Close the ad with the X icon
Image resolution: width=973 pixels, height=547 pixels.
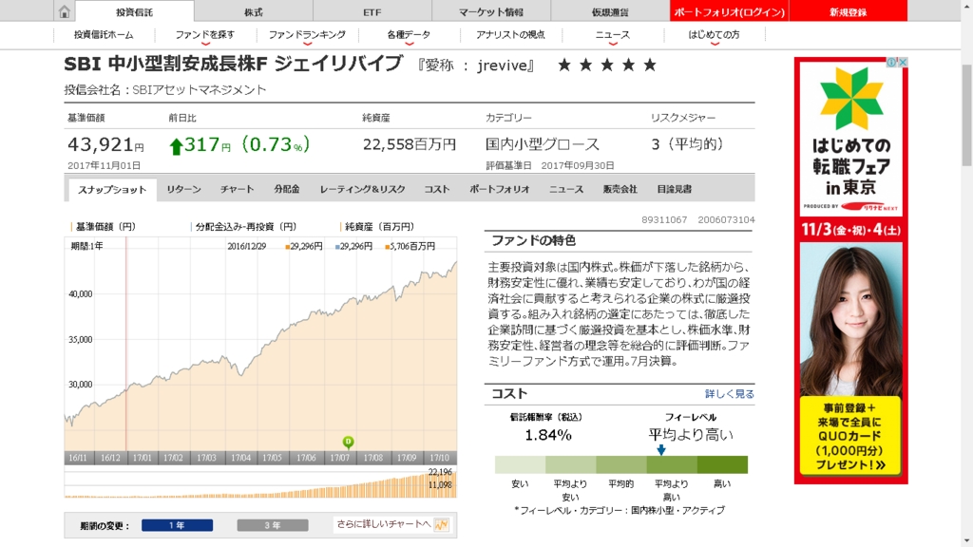[903, 62]
